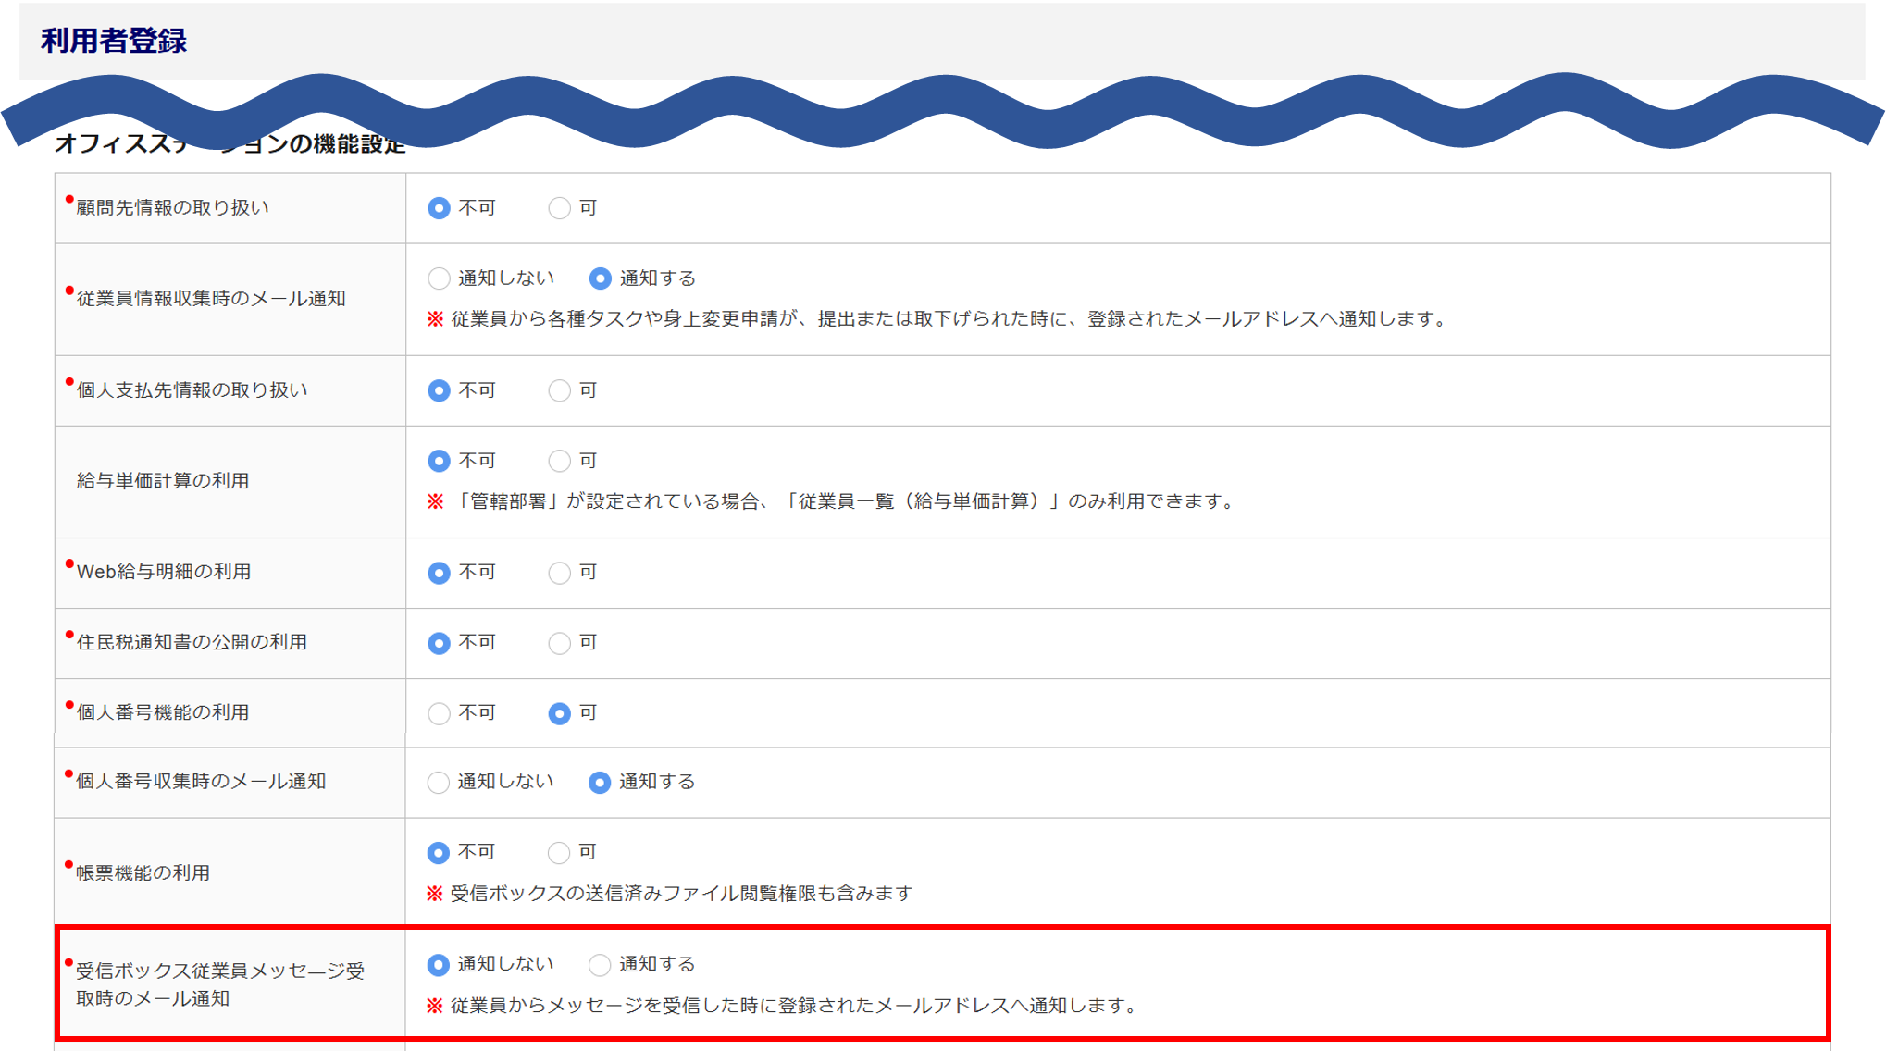The height and width of the screenshot is (1051, 1886).
Task: Set 個人支払先情報の取り扱い to 不可
Action: 439,390
